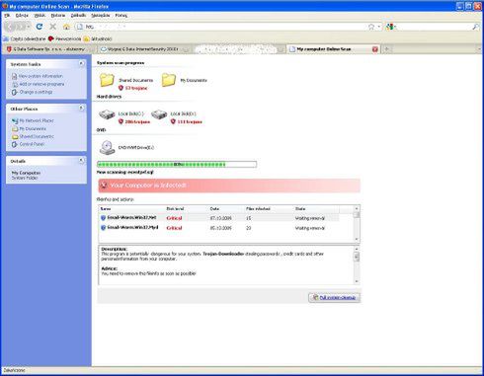Viewport: 484px width, 376px height.
Task: Click shield icon beside Shared Documents trojans count
Action: click(x=121, y=88)
